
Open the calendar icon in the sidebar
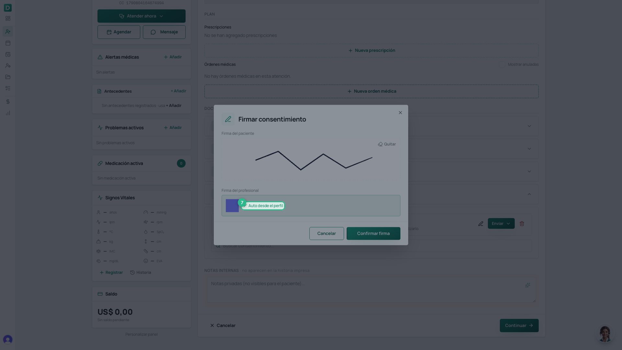pyautogui.click(x=8, y=43)
